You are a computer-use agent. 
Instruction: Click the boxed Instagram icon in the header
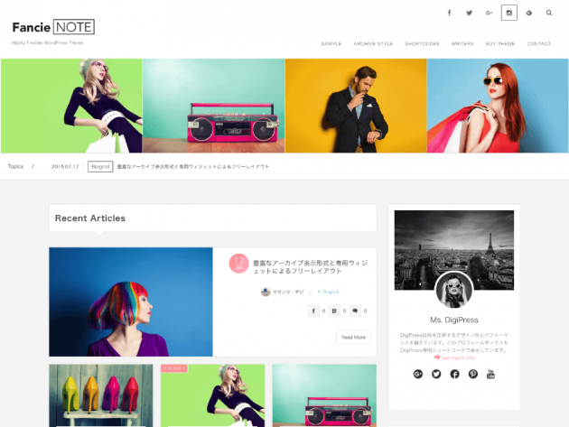[x=509, y=13]
